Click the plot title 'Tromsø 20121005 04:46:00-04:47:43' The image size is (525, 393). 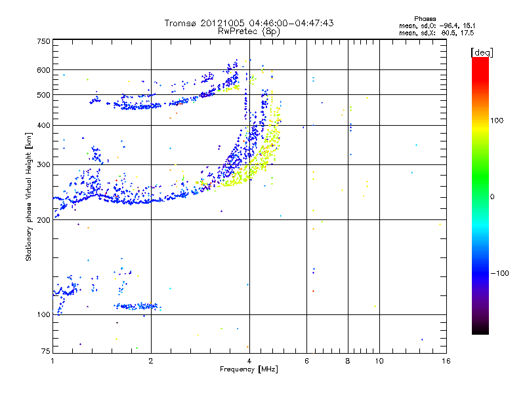[249, 23]
